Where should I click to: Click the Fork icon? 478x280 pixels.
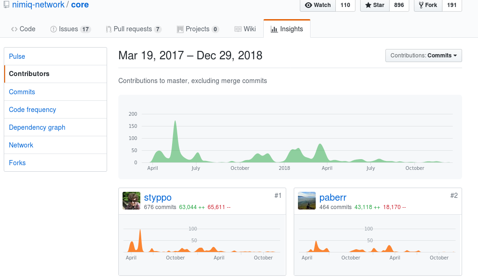(x=421, y=5)
